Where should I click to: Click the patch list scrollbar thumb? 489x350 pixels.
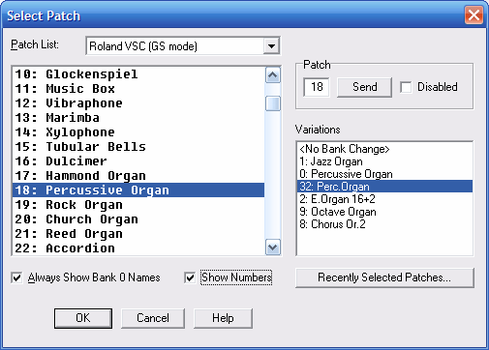click(273, 103)
